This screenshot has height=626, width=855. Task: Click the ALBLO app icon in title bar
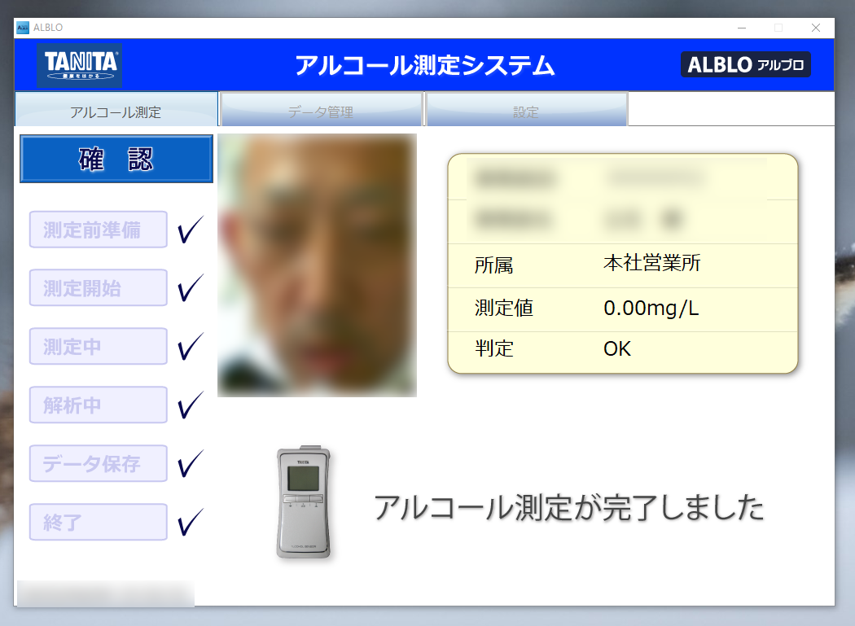pos(22,28)
